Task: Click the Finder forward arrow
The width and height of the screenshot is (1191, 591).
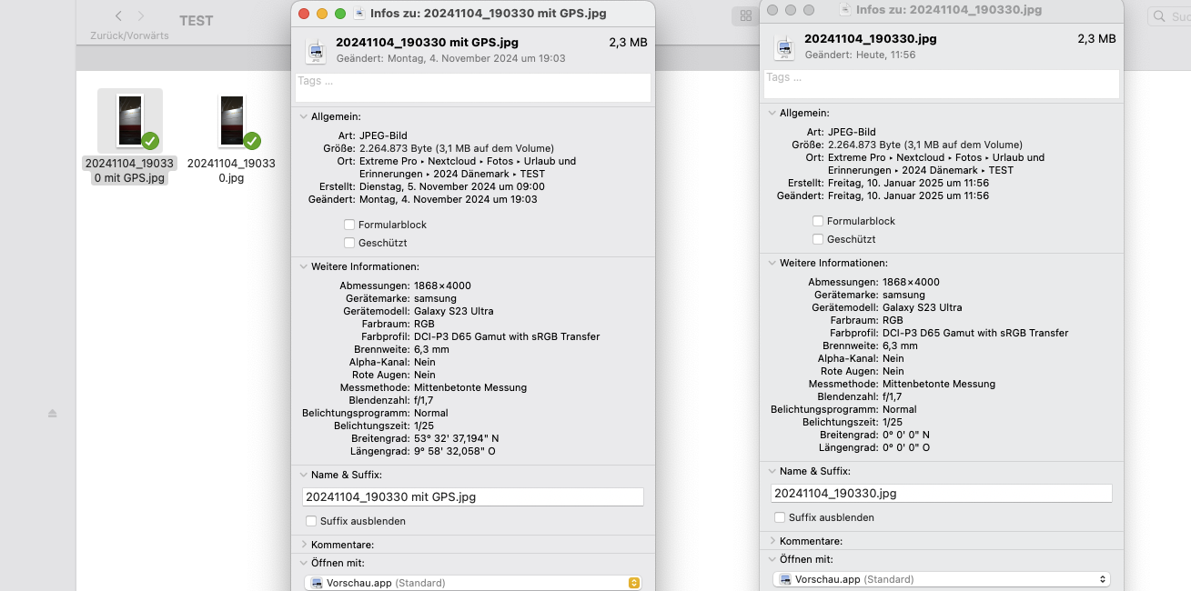Action: coord(141,16)
